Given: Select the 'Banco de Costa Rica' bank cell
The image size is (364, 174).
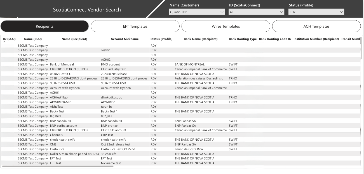Looking at the screenshot, I should point(189,149).
